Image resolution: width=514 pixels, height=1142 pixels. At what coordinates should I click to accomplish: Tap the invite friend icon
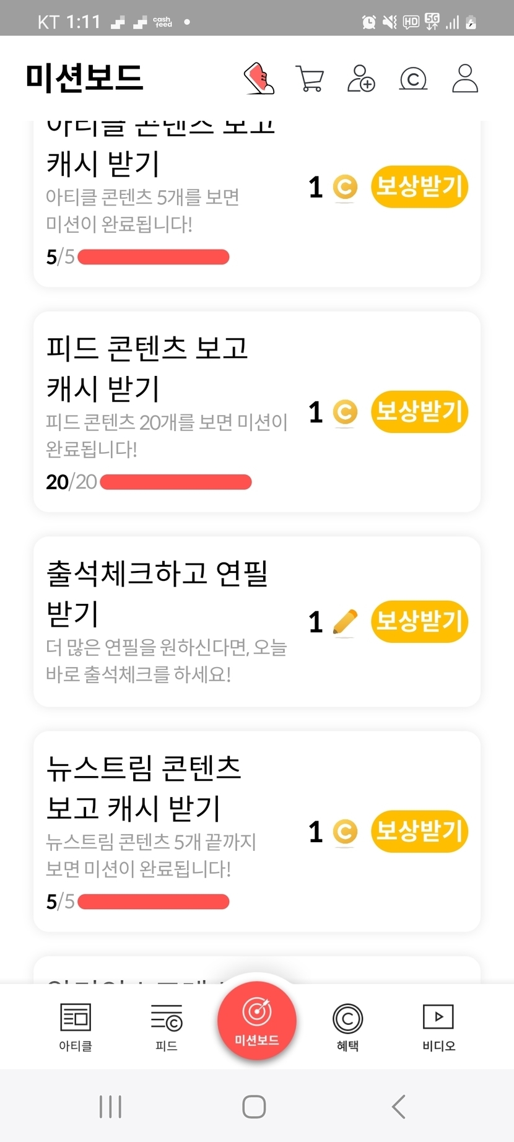pos(361,79)
